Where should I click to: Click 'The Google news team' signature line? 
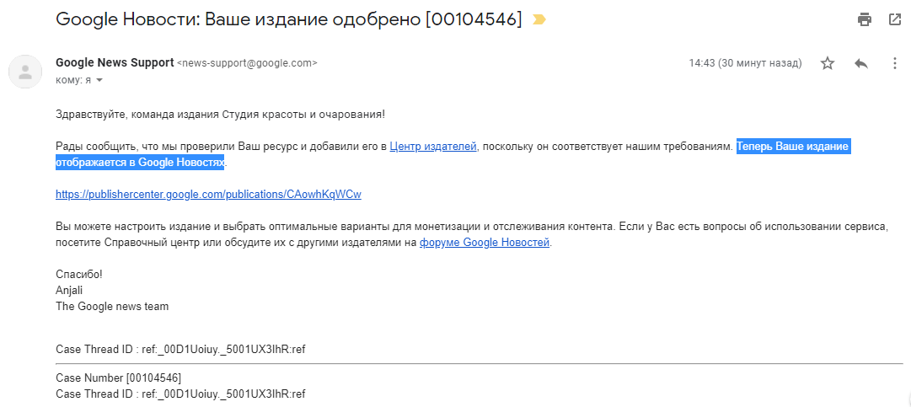[112, 306]
